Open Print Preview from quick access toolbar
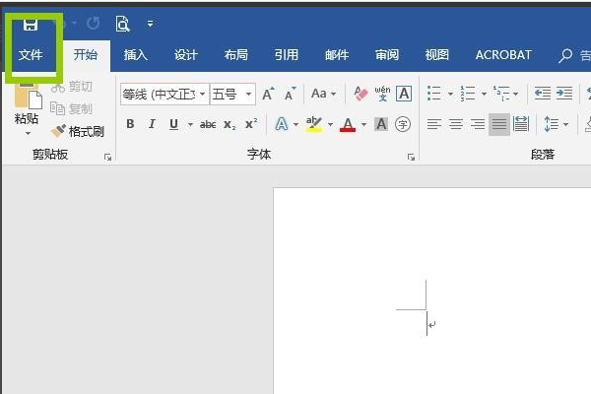 [x=122, y=24]
